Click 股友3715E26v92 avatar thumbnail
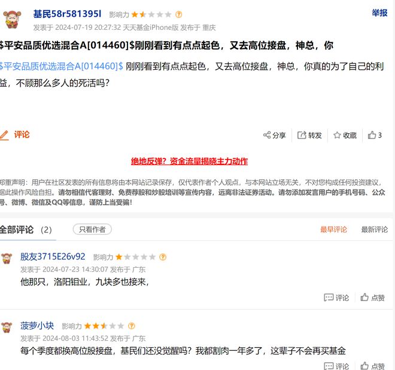 tap(7, 258)
